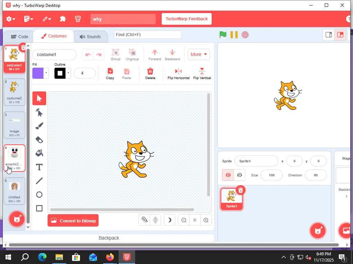
Task: Click the TurboWarp Feedback button
Action: [x=186, y=19]
